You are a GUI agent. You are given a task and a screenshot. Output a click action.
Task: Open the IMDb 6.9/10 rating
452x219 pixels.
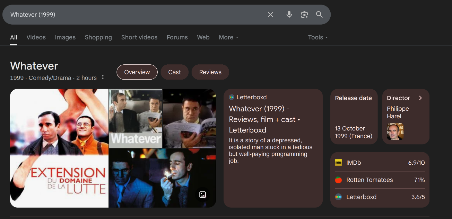click(x=380, y=163)
